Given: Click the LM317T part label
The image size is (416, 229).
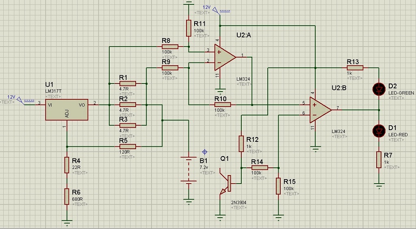Looking at the screenshot, I should tap(53, 91).
